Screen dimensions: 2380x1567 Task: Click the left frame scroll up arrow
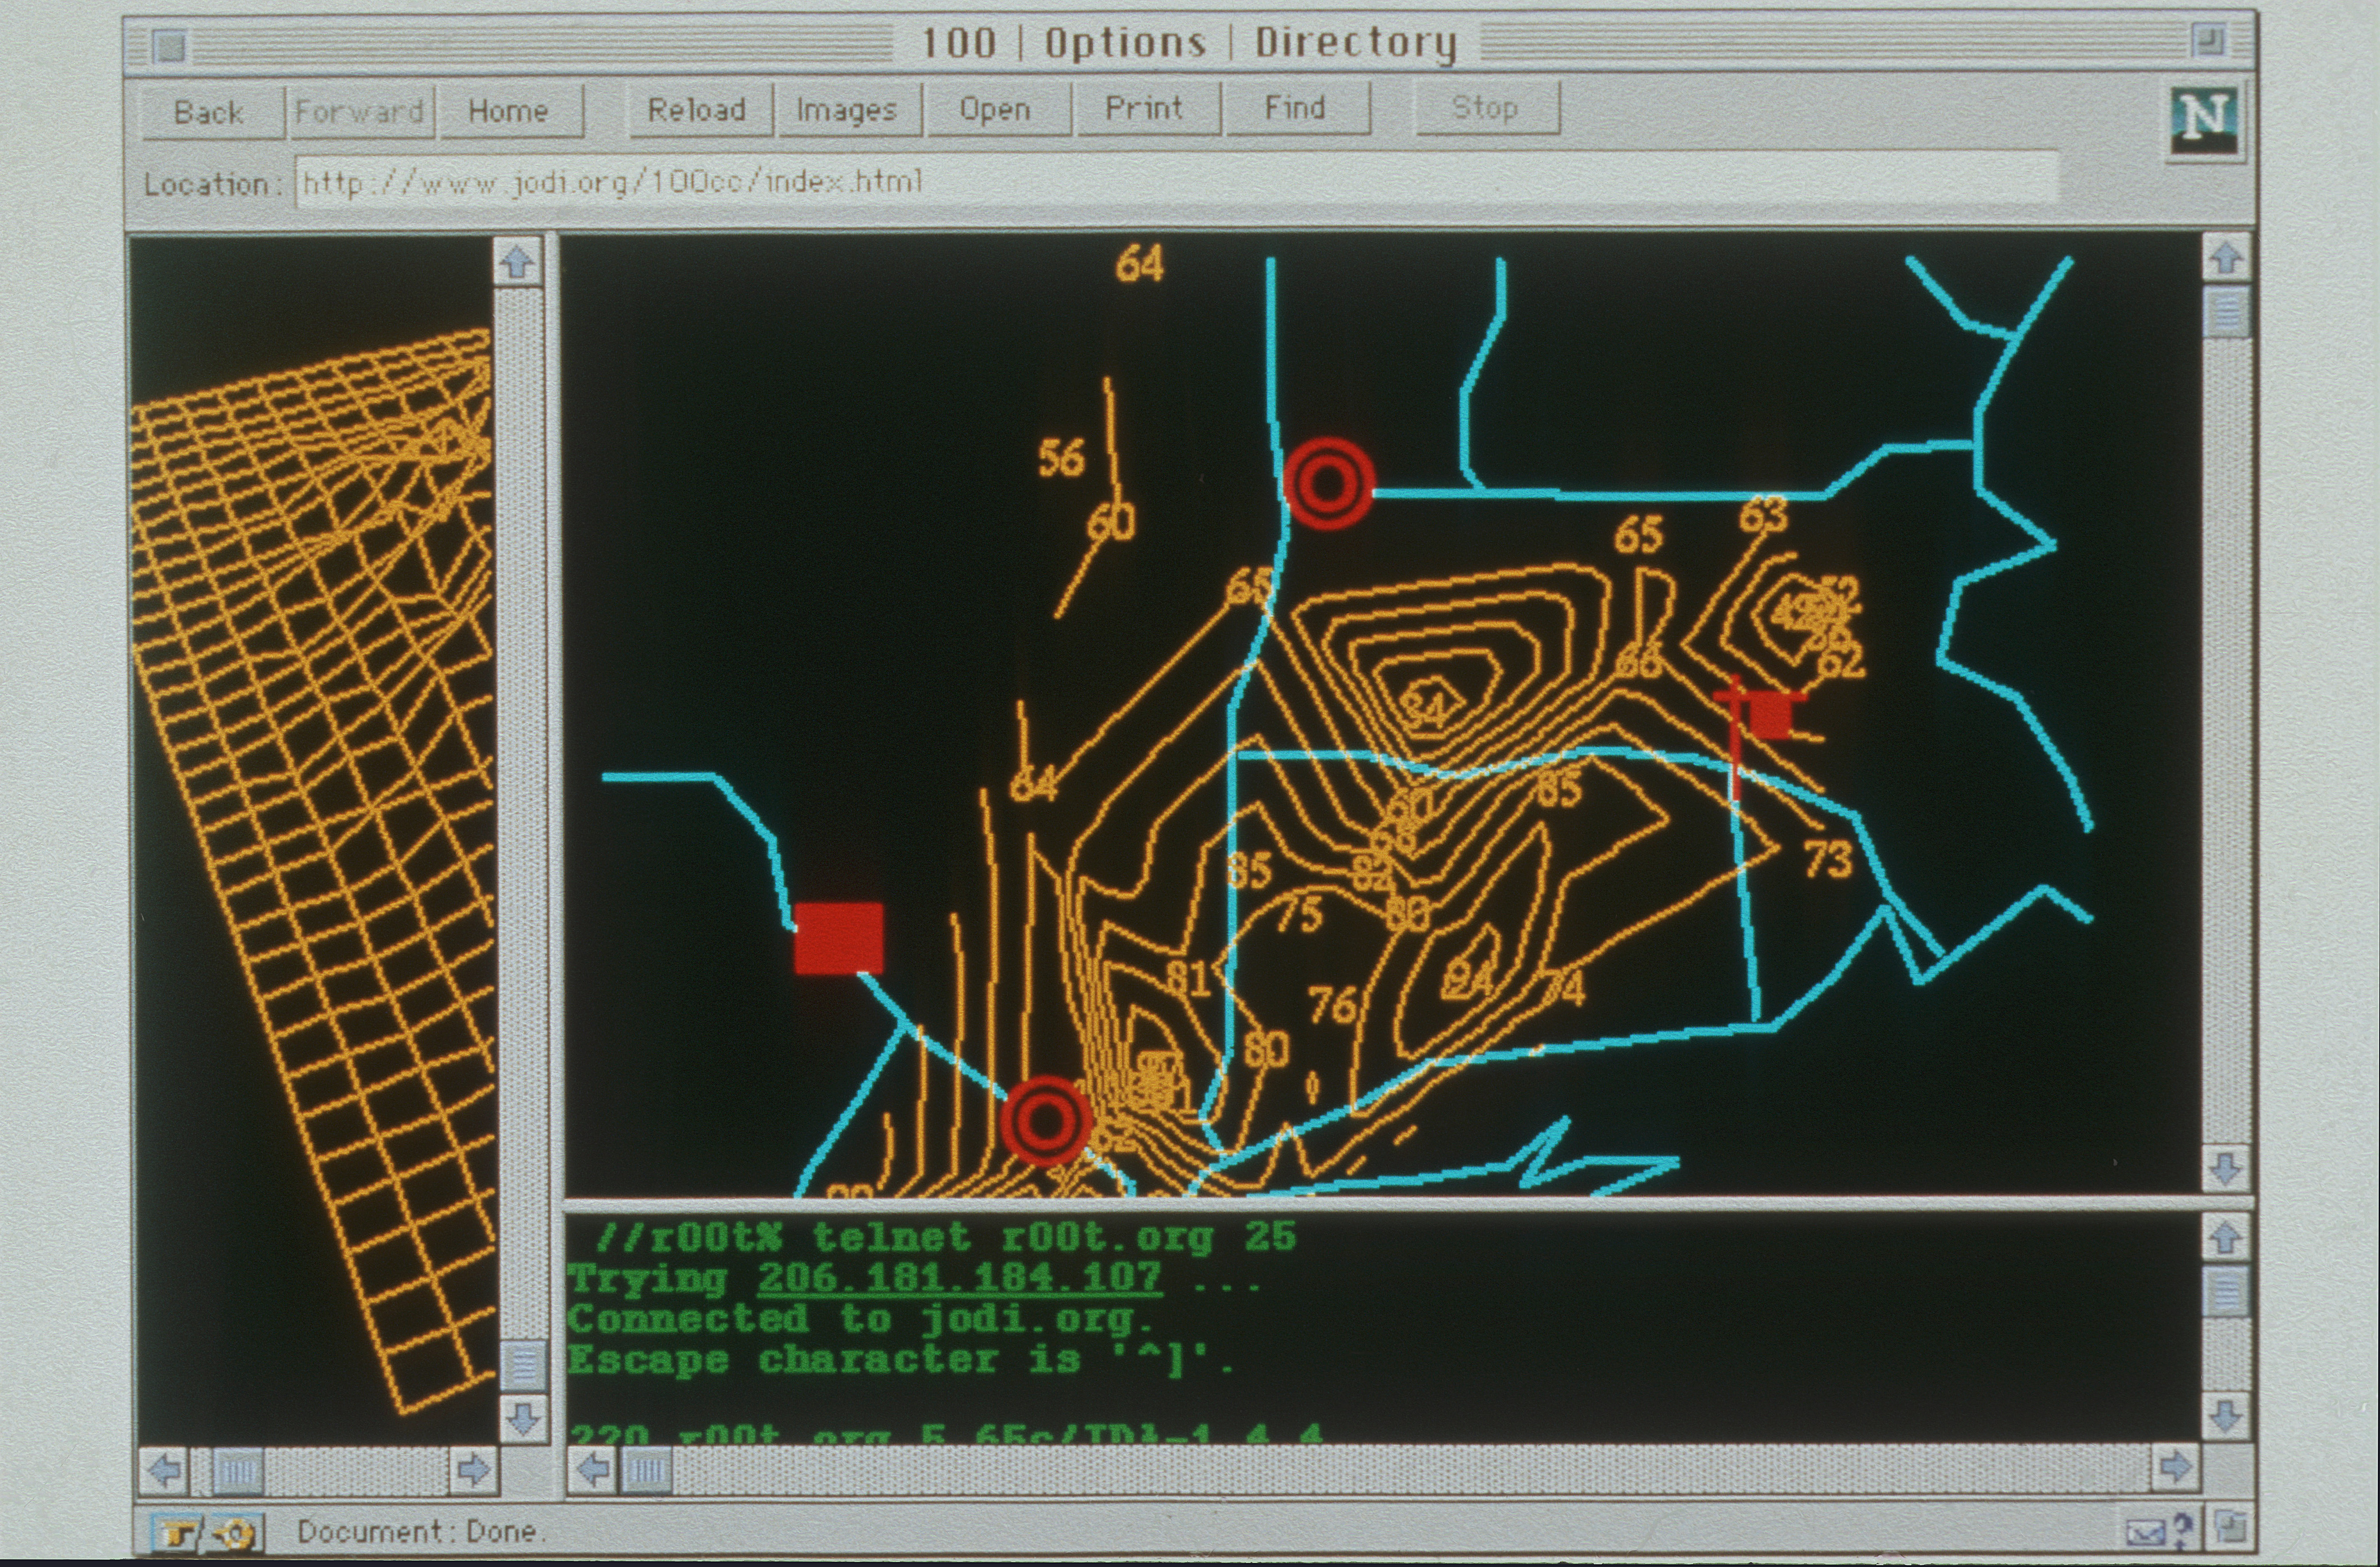click(x=518, y=263)
